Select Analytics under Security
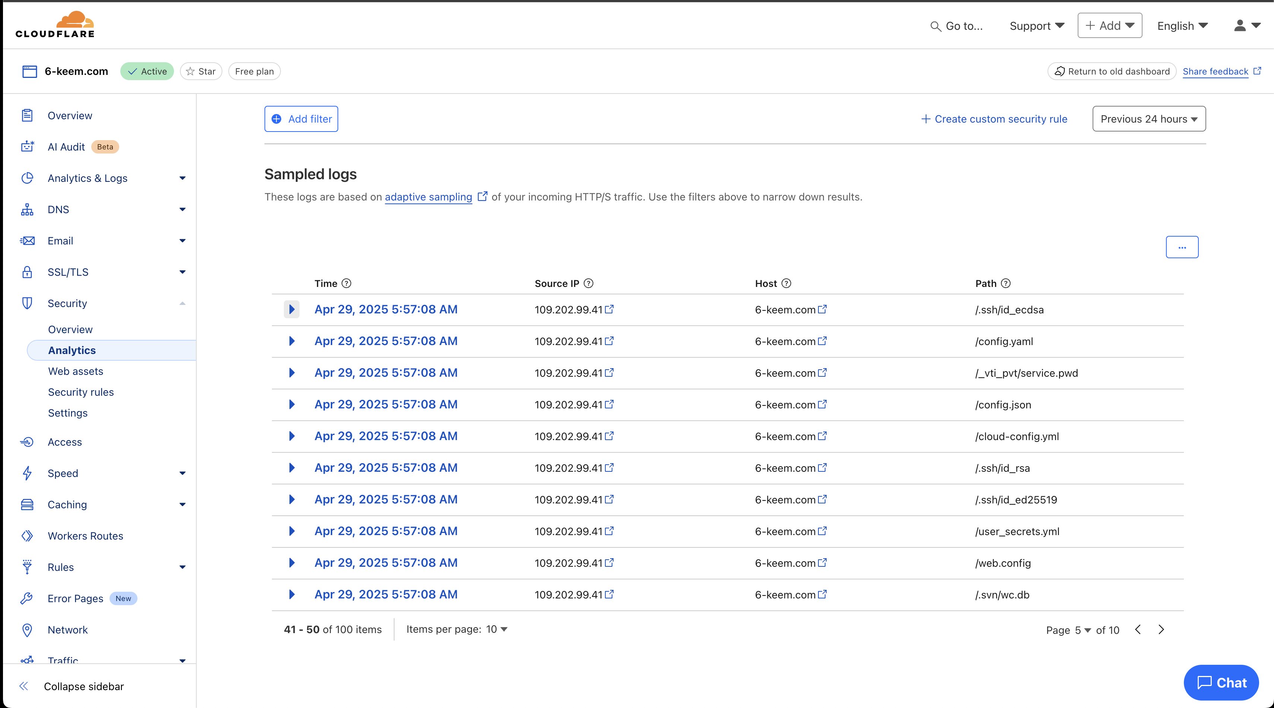The image size is (1274, 708). point(111,350)
